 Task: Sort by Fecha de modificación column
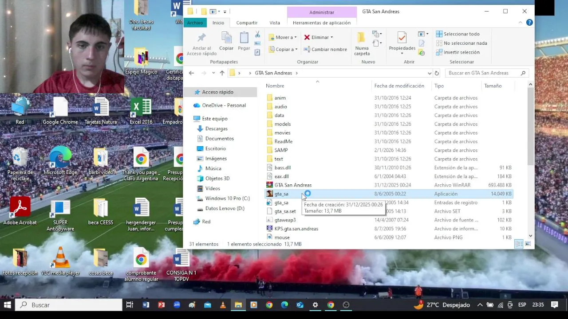(x=399, y=86)
